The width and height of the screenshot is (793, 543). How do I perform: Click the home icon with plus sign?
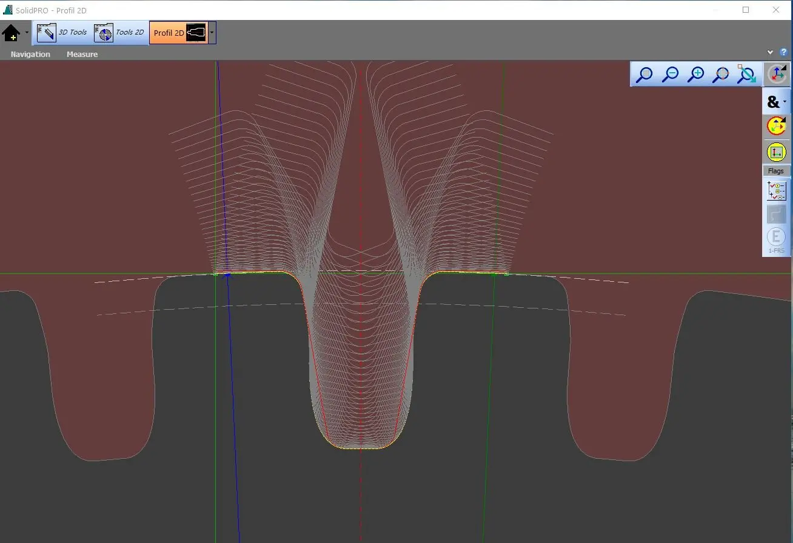coord(12,33)
